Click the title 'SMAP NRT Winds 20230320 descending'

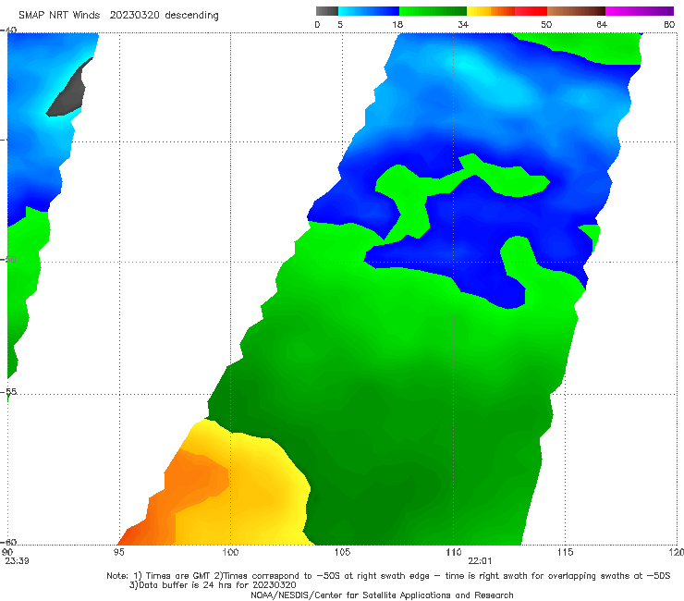point(118,15)
